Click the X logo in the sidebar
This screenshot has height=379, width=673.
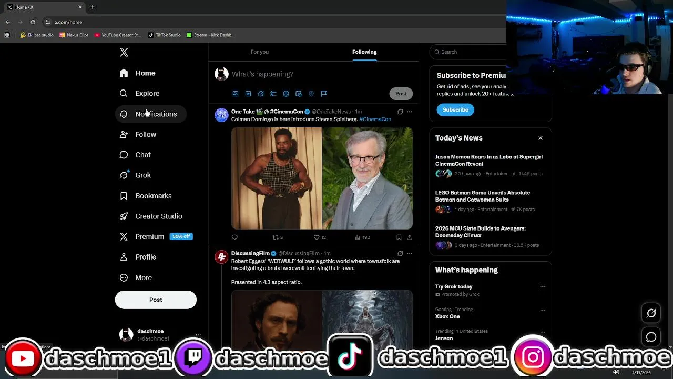click(124, 52)
